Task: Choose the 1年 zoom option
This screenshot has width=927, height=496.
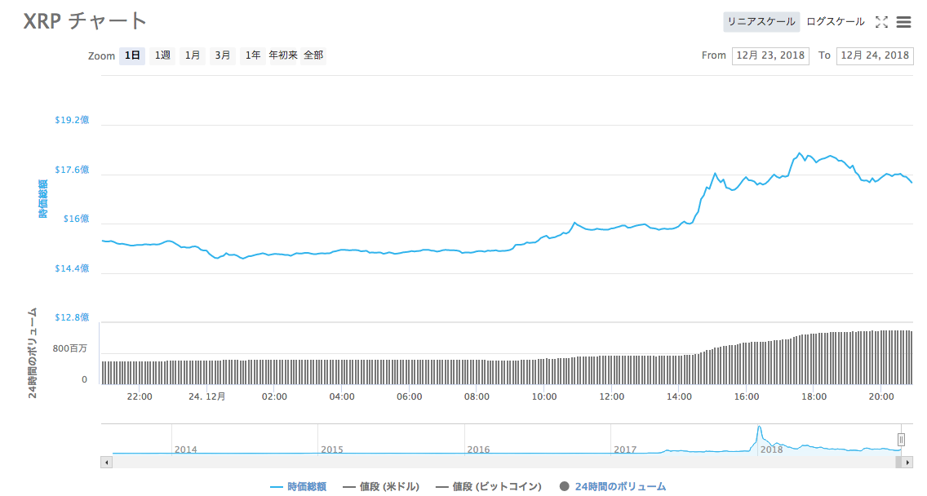Action: click(x=253, y=55)
